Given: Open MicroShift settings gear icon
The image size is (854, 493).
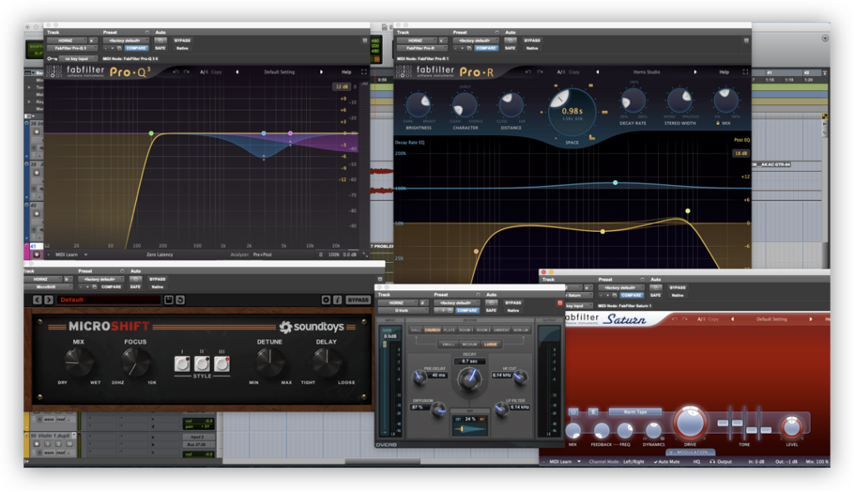Looking at the screenshot, I should [326, 299].
